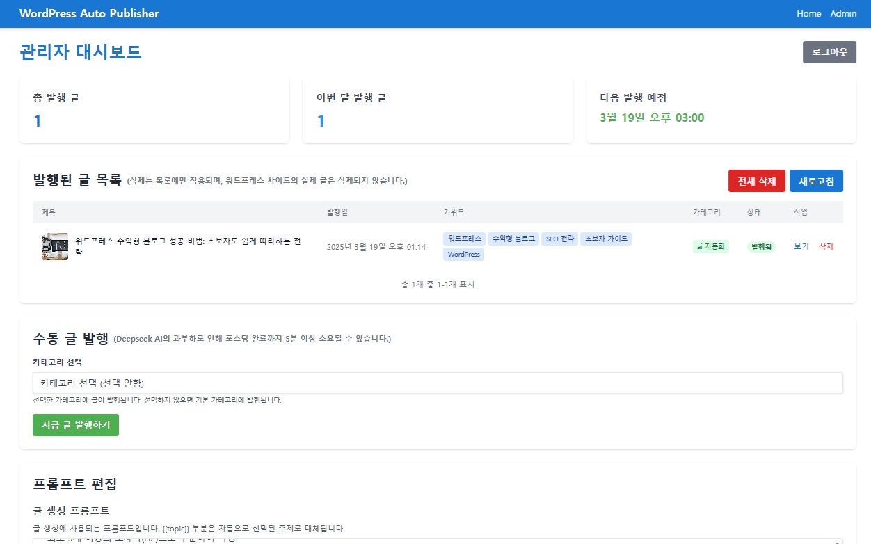Select the 워드프레스 keyword tag
This screenshot has width=871, height=544.
pos(464,239)
